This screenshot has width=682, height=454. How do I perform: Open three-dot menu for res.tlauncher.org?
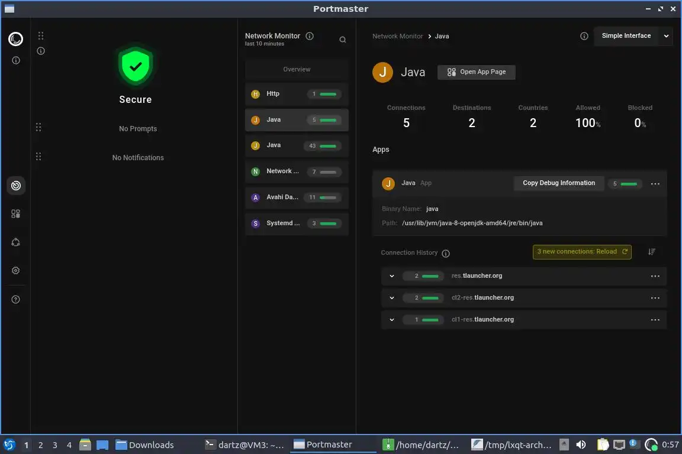pyautogui.click(x=655, y=276)
